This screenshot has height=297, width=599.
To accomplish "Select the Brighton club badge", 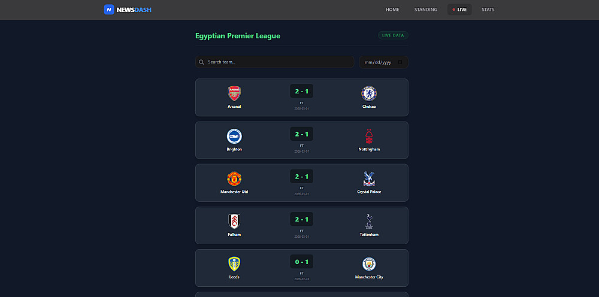I will coord(234,136).
